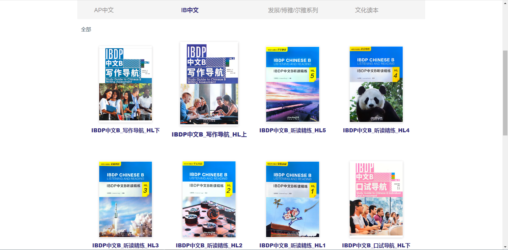Click the 全部 filter link
Image resolution: width=508 pixels, height=250 pixels.
tap(86, 29)
